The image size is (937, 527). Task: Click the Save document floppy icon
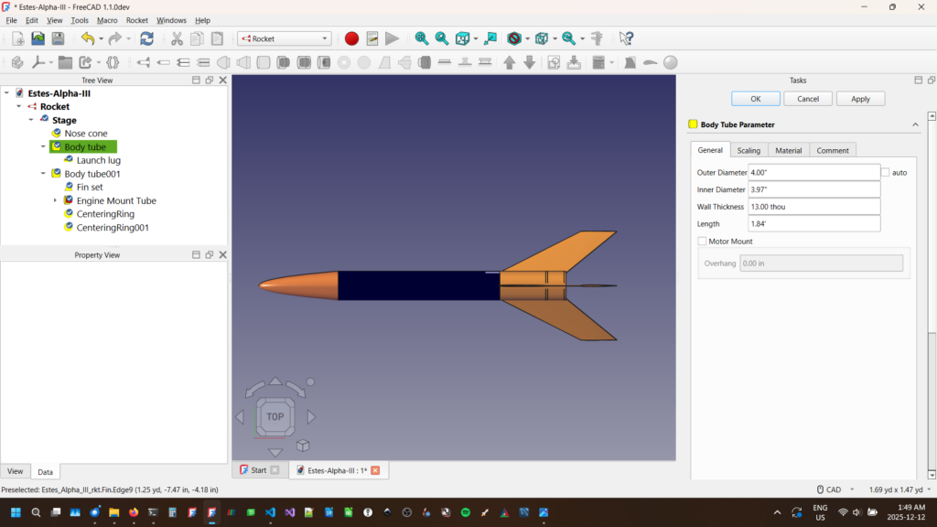click(58, 38)
